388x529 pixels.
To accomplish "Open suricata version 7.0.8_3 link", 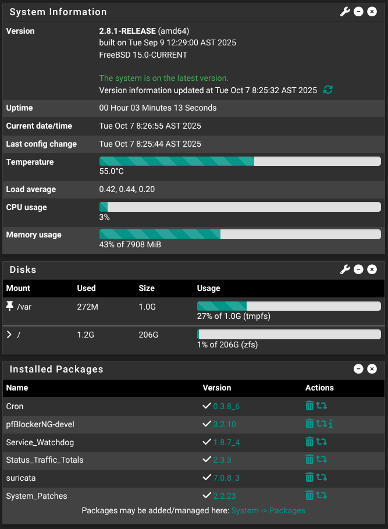I will (226, 478).
